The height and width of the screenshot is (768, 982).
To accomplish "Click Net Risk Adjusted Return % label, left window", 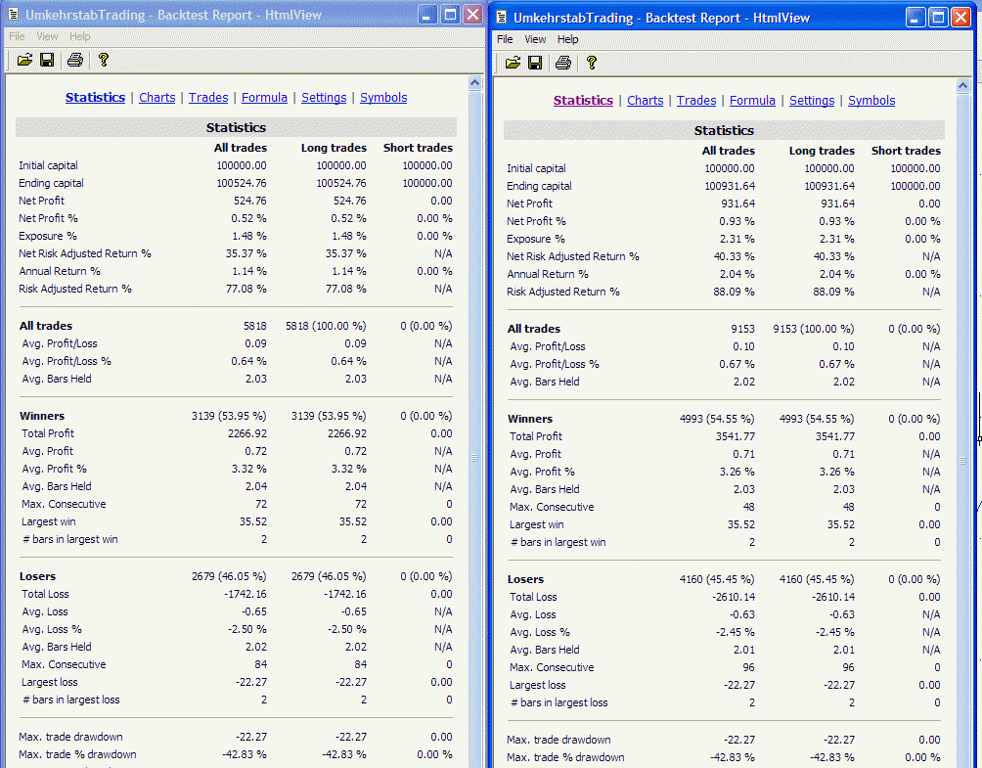I will [84, 253].
